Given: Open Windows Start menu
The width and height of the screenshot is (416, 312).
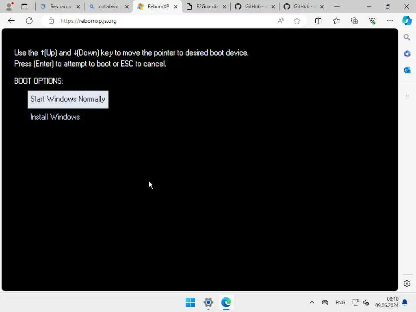Looking at the screenshot, I should [x=190, y=302].
